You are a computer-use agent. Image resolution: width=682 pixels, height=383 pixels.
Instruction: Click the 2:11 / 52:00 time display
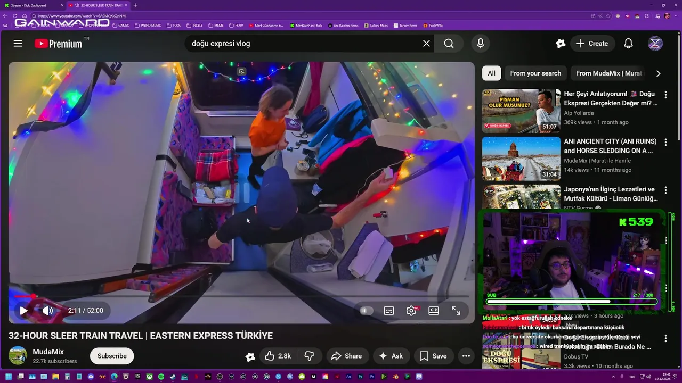[86, 311]
